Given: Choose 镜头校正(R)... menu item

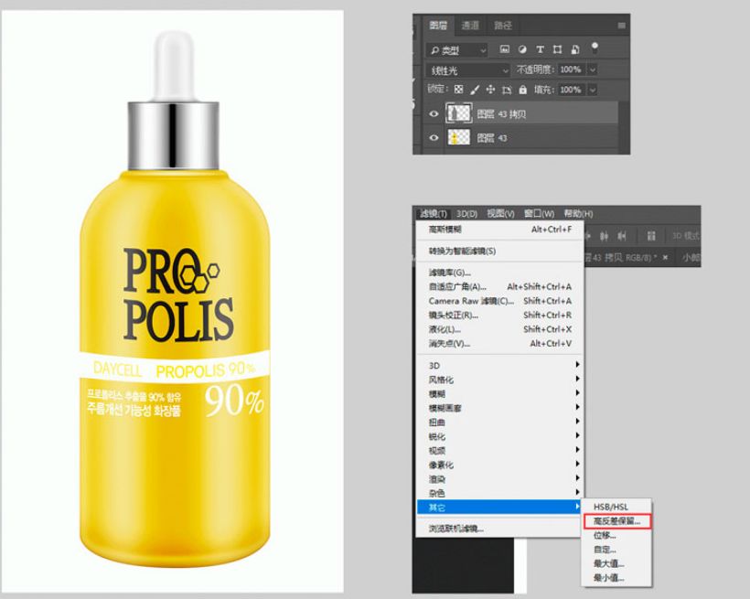Looking at the screenshot, I should 499,316.
